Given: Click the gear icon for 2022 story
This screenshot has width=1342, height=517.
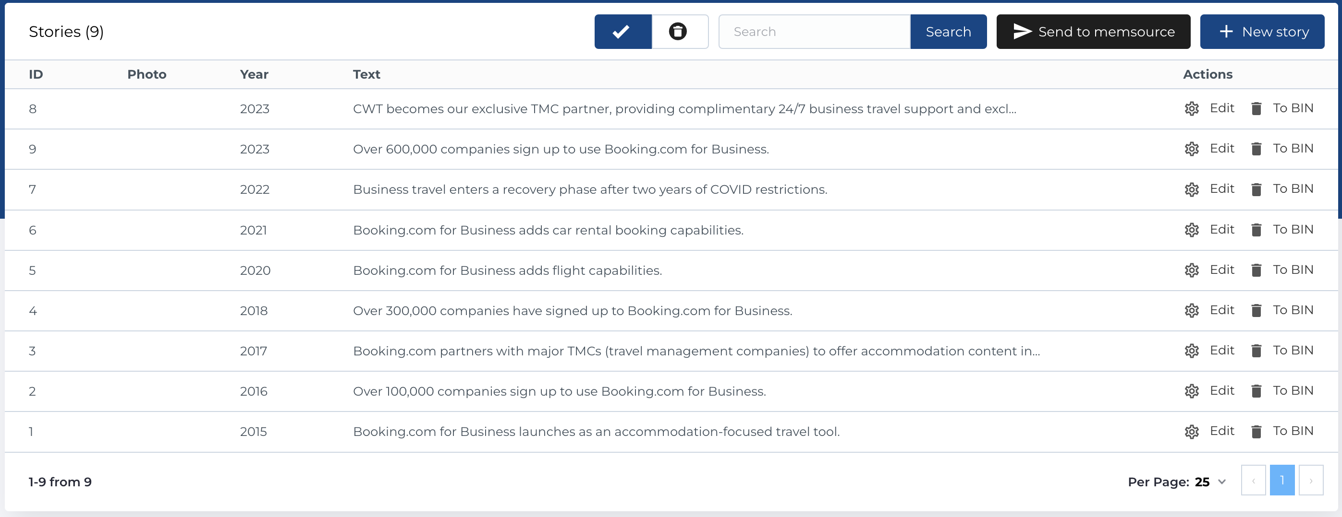Looking at the screenshot, I should [1192, 189].
